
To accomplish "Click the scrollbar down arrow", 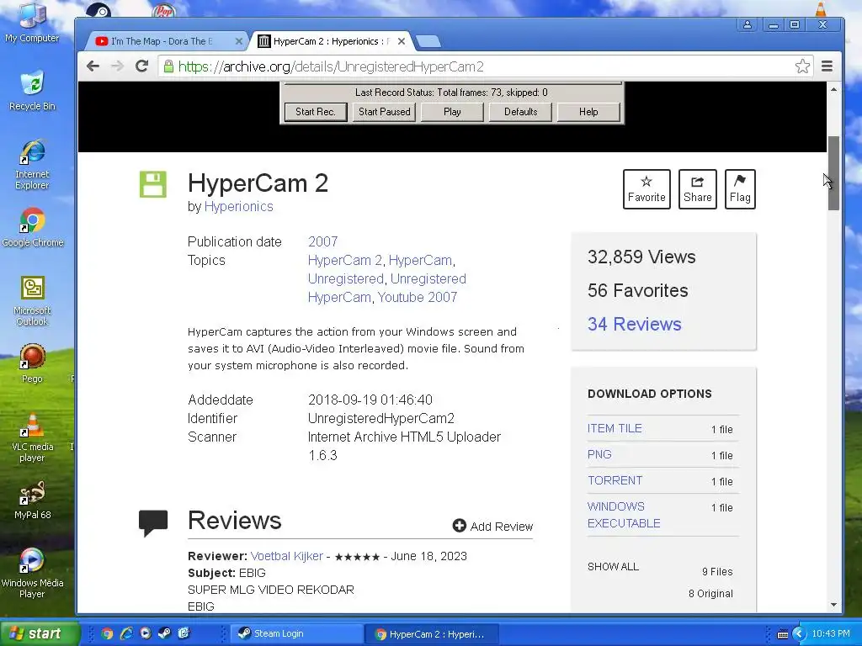I will coord(833,605).
